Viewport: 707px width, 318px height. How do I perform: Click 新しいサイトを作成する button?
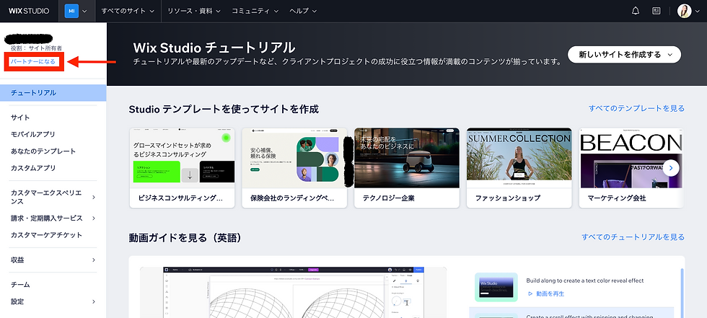(624, 55)
